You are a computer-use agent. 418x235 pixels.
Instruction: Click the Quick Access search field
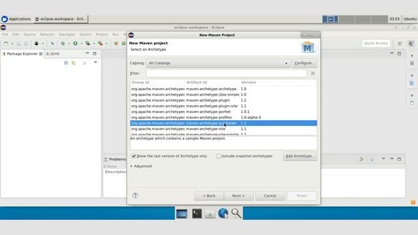pyautogui.click(x=376, y=43)
